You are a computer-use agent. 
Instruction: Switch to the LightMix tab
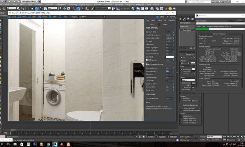click(171, 20)
